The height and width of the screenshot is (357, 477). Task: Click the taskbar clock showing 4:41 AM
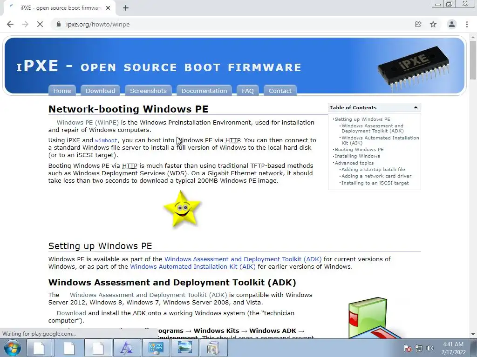453,348
